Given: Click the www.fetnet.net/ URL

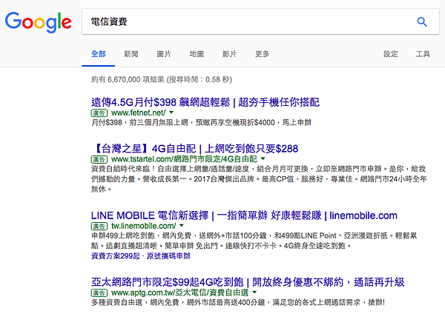Looking at the screenshot, I should pos(138,113).
